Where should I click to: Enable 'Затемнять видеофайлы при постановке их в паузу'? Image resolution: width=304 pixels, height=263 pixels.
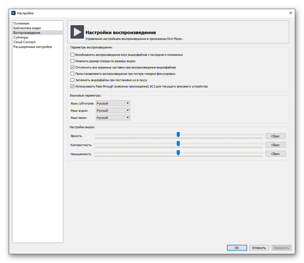[72, 80]
